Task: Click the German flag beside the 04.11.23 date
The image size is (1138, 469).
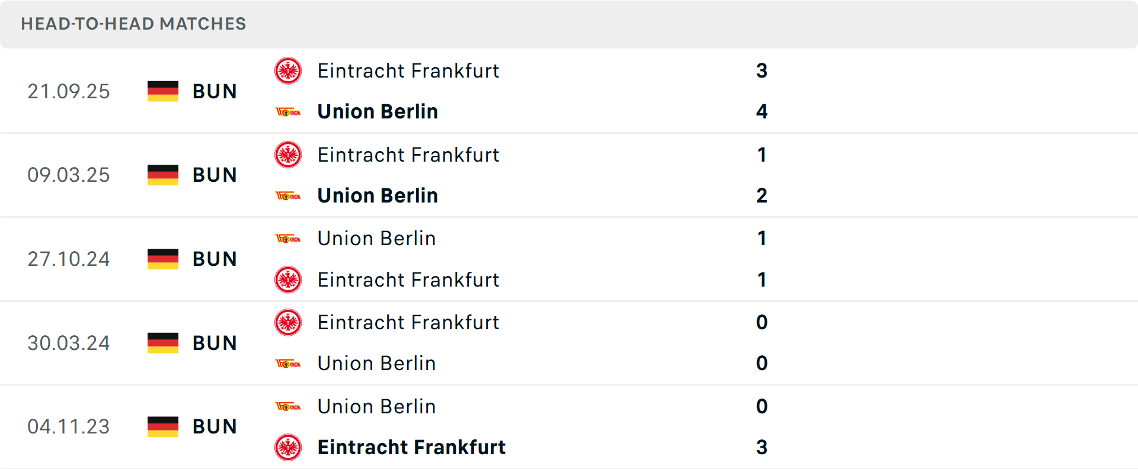Action: (x=162, y=426)
